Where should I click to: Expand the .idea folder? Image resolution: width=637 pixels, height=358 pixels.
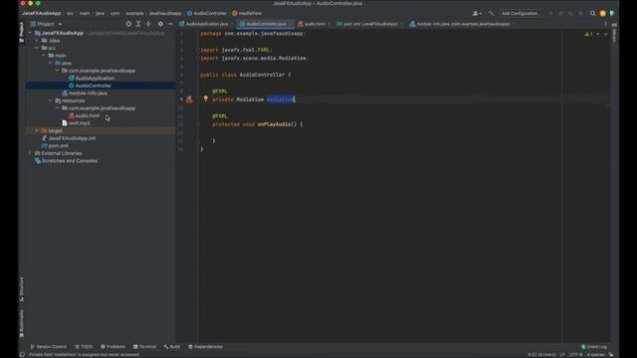pos(37,41)
